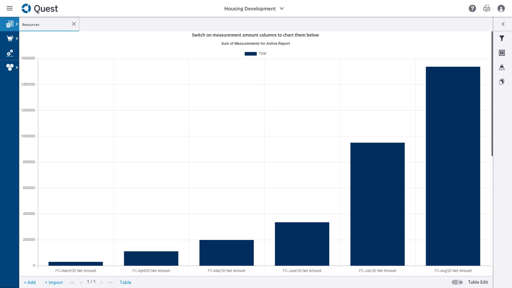
Task: Switch to the Resources tab
Action: pos(31,24)
